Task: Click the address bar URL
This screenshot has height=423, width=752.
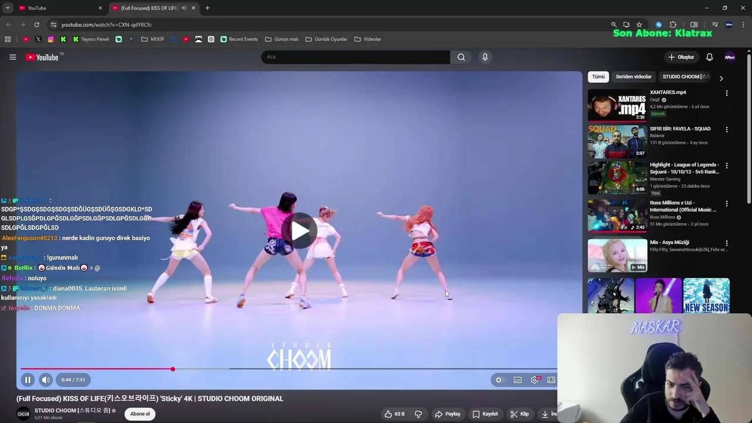Action: tap(106, 25)
